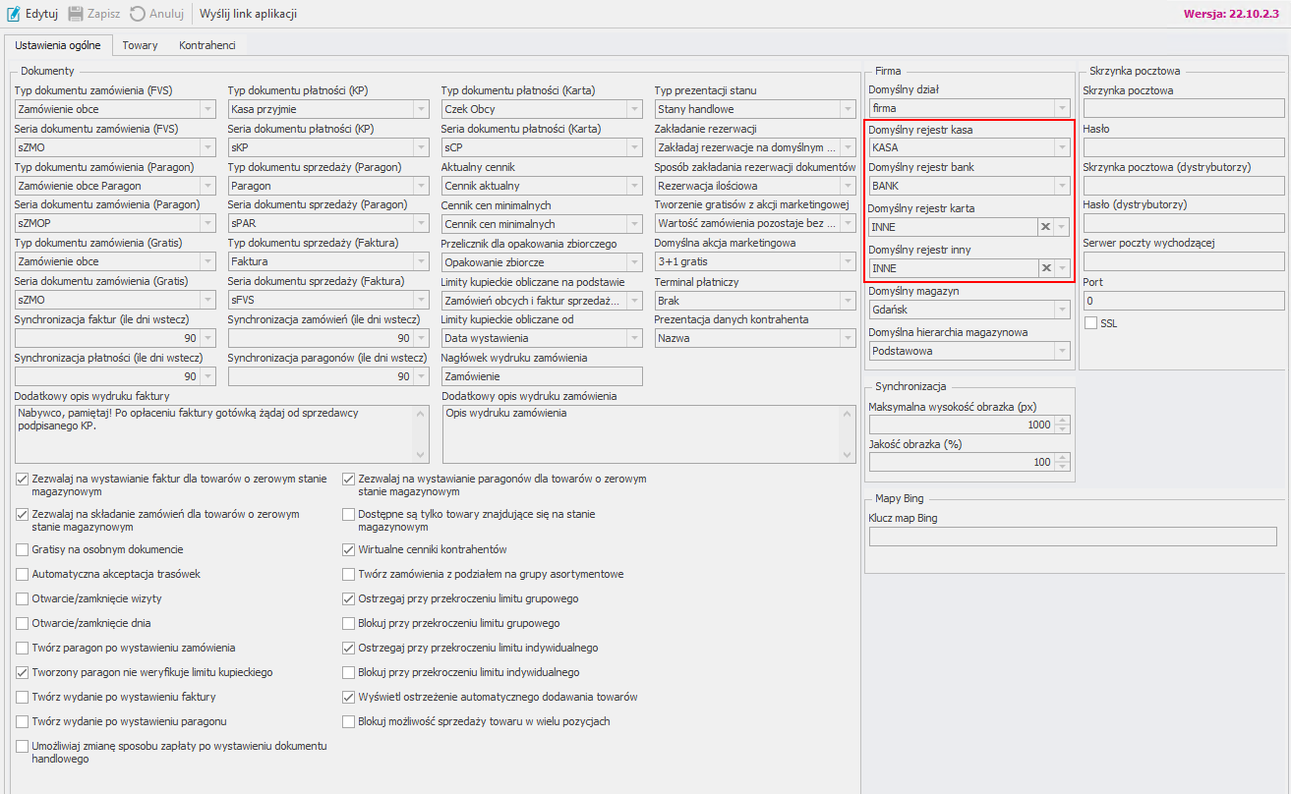Click the Zapisz floppy disk icon
Image resolution: width=1291 pixels, height=794 pixels.
76,14
